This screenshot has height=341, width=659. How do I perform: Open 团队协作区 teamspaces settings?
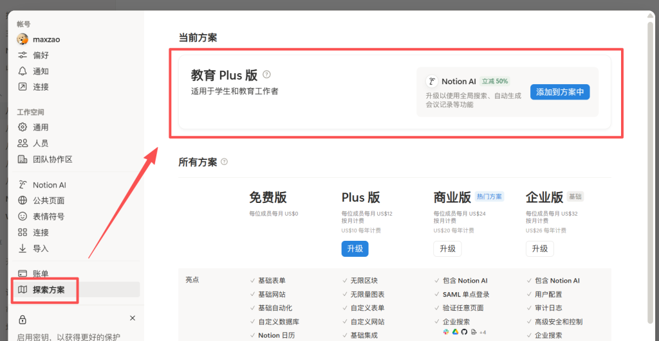52,159
